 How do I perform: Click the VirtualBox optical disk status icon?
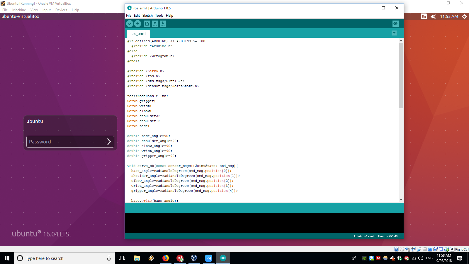click(402, 249)
